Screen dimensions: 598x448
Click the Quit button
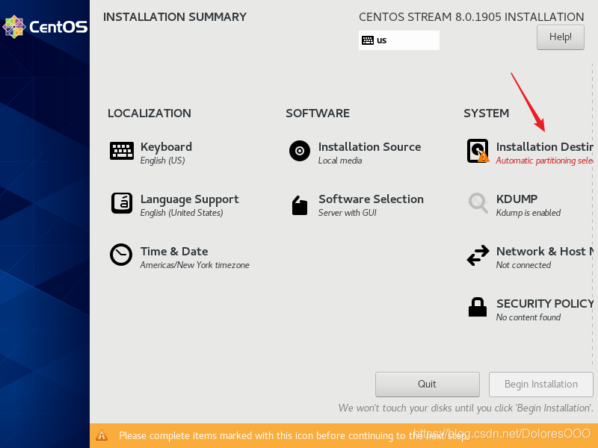pyautogui.click(x=427, y=384)
